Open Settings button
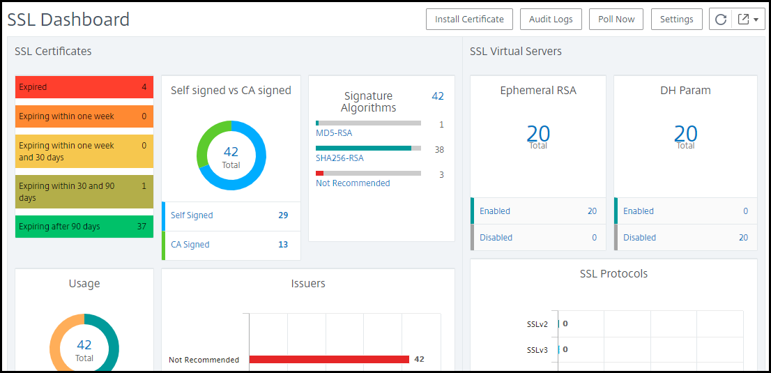This screenshot has width=771, height=373. tap(677, 20)
